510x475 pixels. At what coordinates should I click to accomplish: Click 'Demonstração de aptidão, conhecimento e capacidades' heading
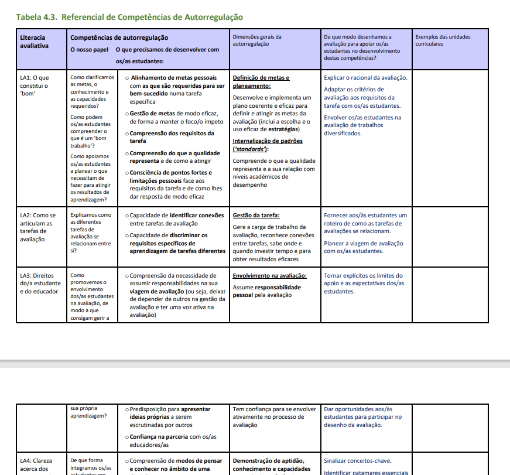pyautogui.click(x=272, y=464)
